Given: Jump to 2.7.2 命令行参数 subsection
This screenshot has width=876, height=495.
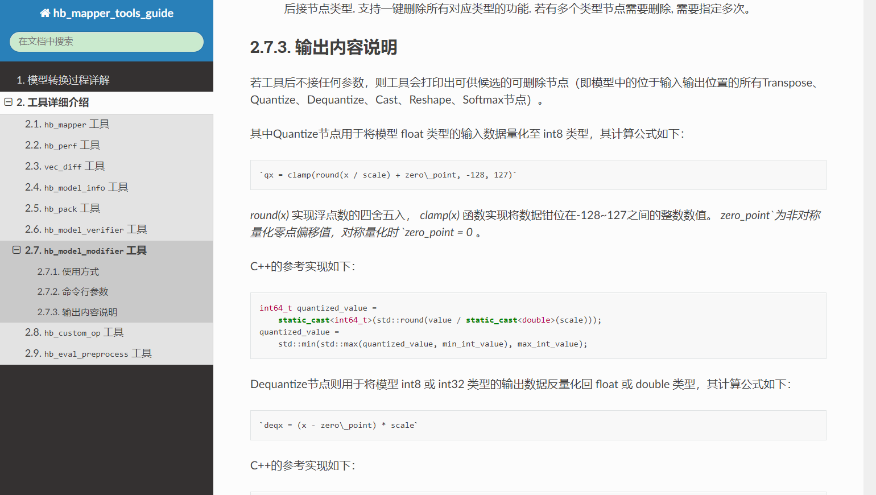Looking at the screenshot, I should click(73, 292).
